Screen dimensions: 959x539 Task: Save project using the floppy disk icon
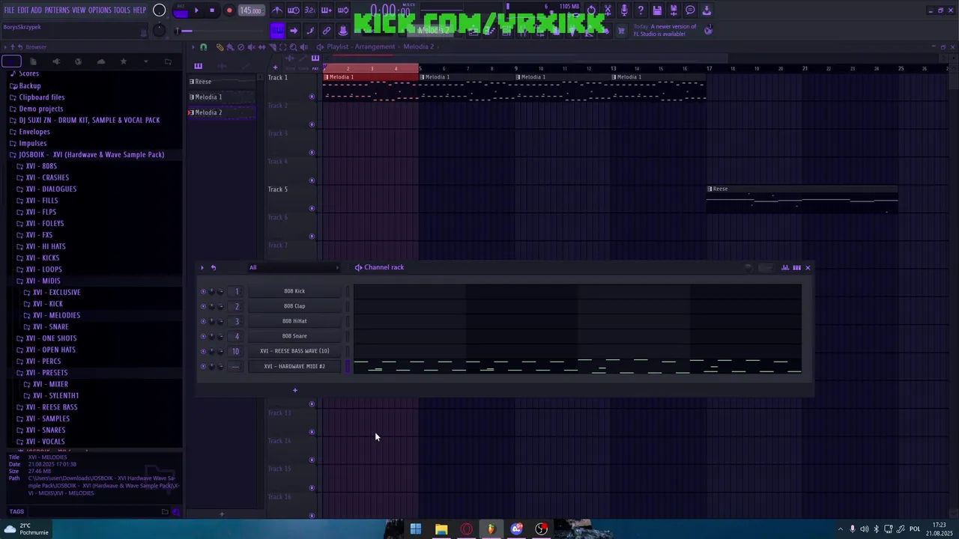point(657,10)
